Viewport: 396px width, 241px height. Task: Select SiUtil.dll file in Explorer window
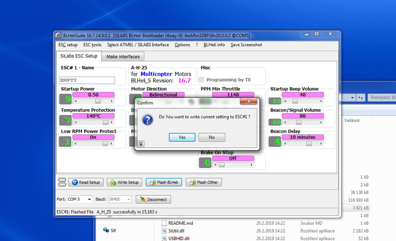[x=176, y=230]
